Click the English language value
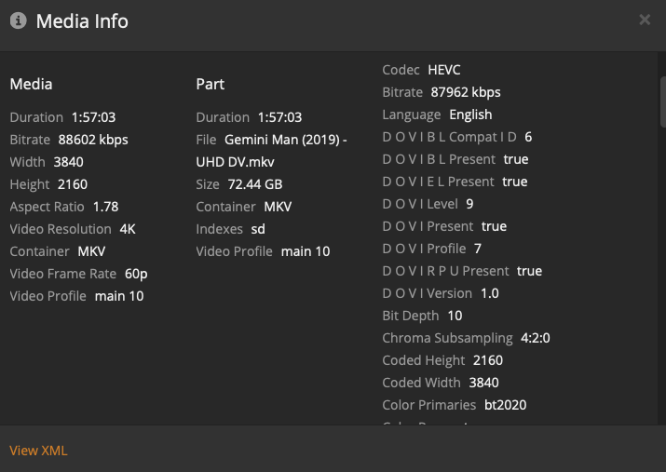Image resolution: width=666 pixels, height=472 pixels. click(470, 115)
